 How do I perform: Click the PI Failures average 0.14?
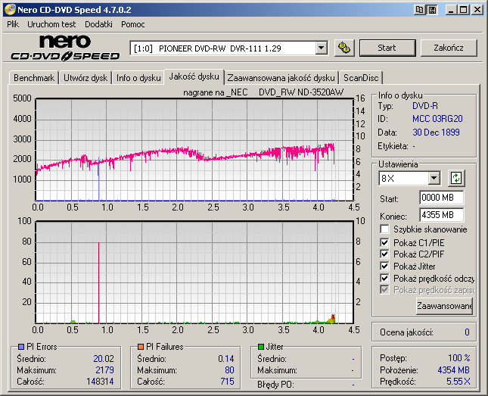(226, 359)
